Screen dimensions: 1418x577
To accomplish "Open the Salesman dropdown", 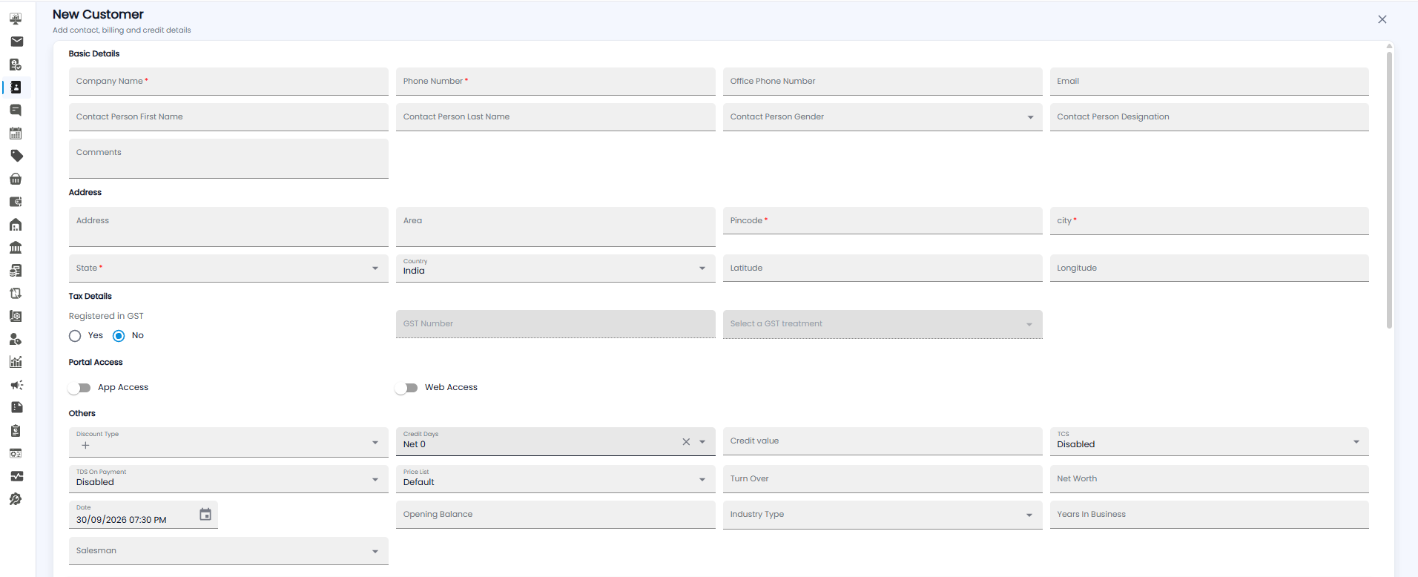I will (x=228, y=551).
